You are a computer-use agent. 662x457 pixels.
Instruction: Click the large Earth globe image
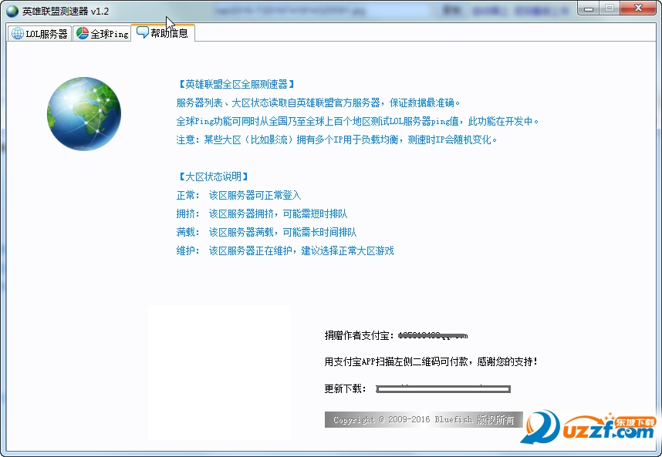84,114
